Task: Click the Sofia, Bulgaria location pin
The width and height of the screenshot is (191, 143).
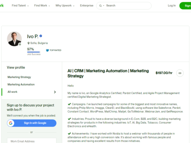Action: [x=28, y=43]
